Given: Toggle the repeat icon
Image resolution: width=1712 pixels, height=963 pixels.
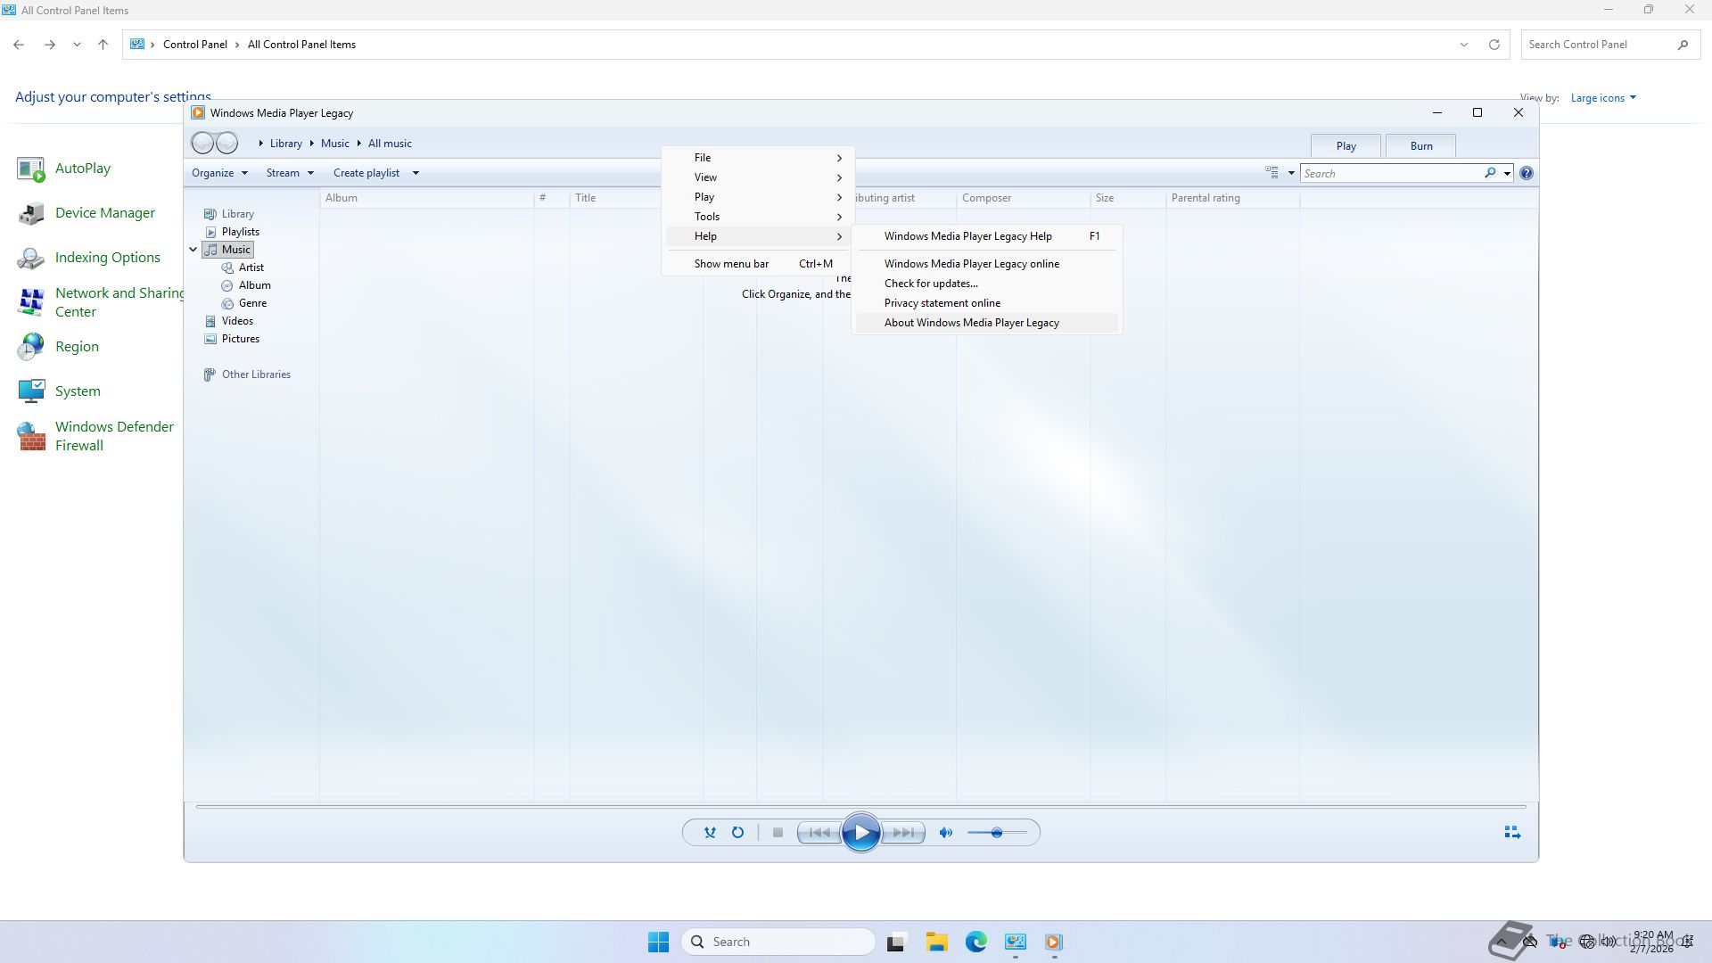Looking at the screenshot, I should pos(737,833).
